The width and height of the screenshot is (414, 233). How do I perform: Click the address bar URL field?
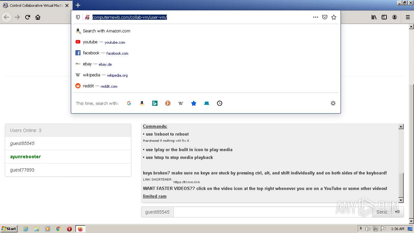click(201, 17)
